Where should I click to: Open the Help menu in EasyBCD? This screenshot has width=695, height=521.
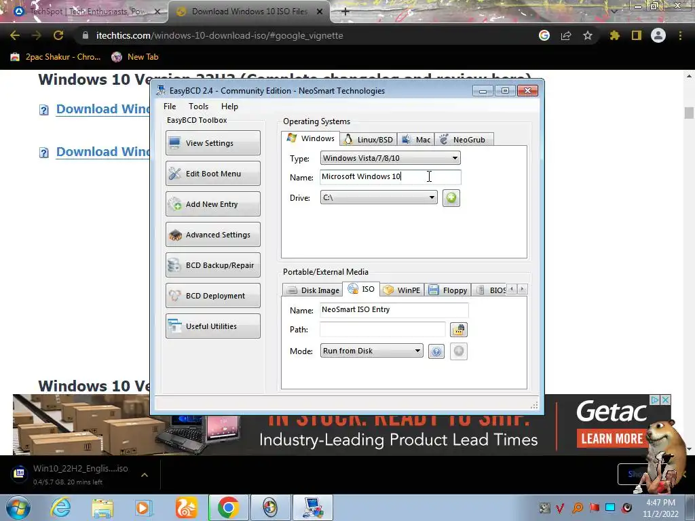click(229, 107)
